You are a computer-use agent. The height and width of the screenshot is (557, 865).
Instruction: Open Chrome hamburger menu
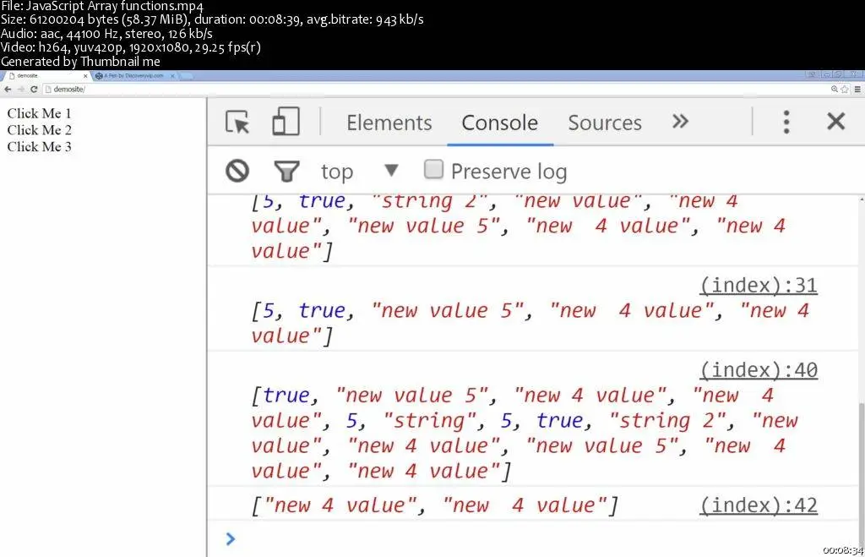[x=857, y=89]
